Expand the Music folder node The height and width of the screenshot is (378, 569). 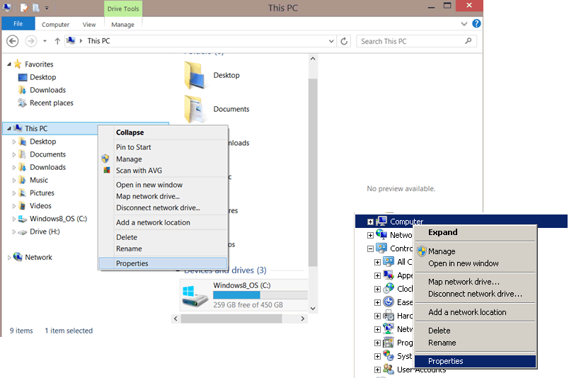(x=13, y=181)
